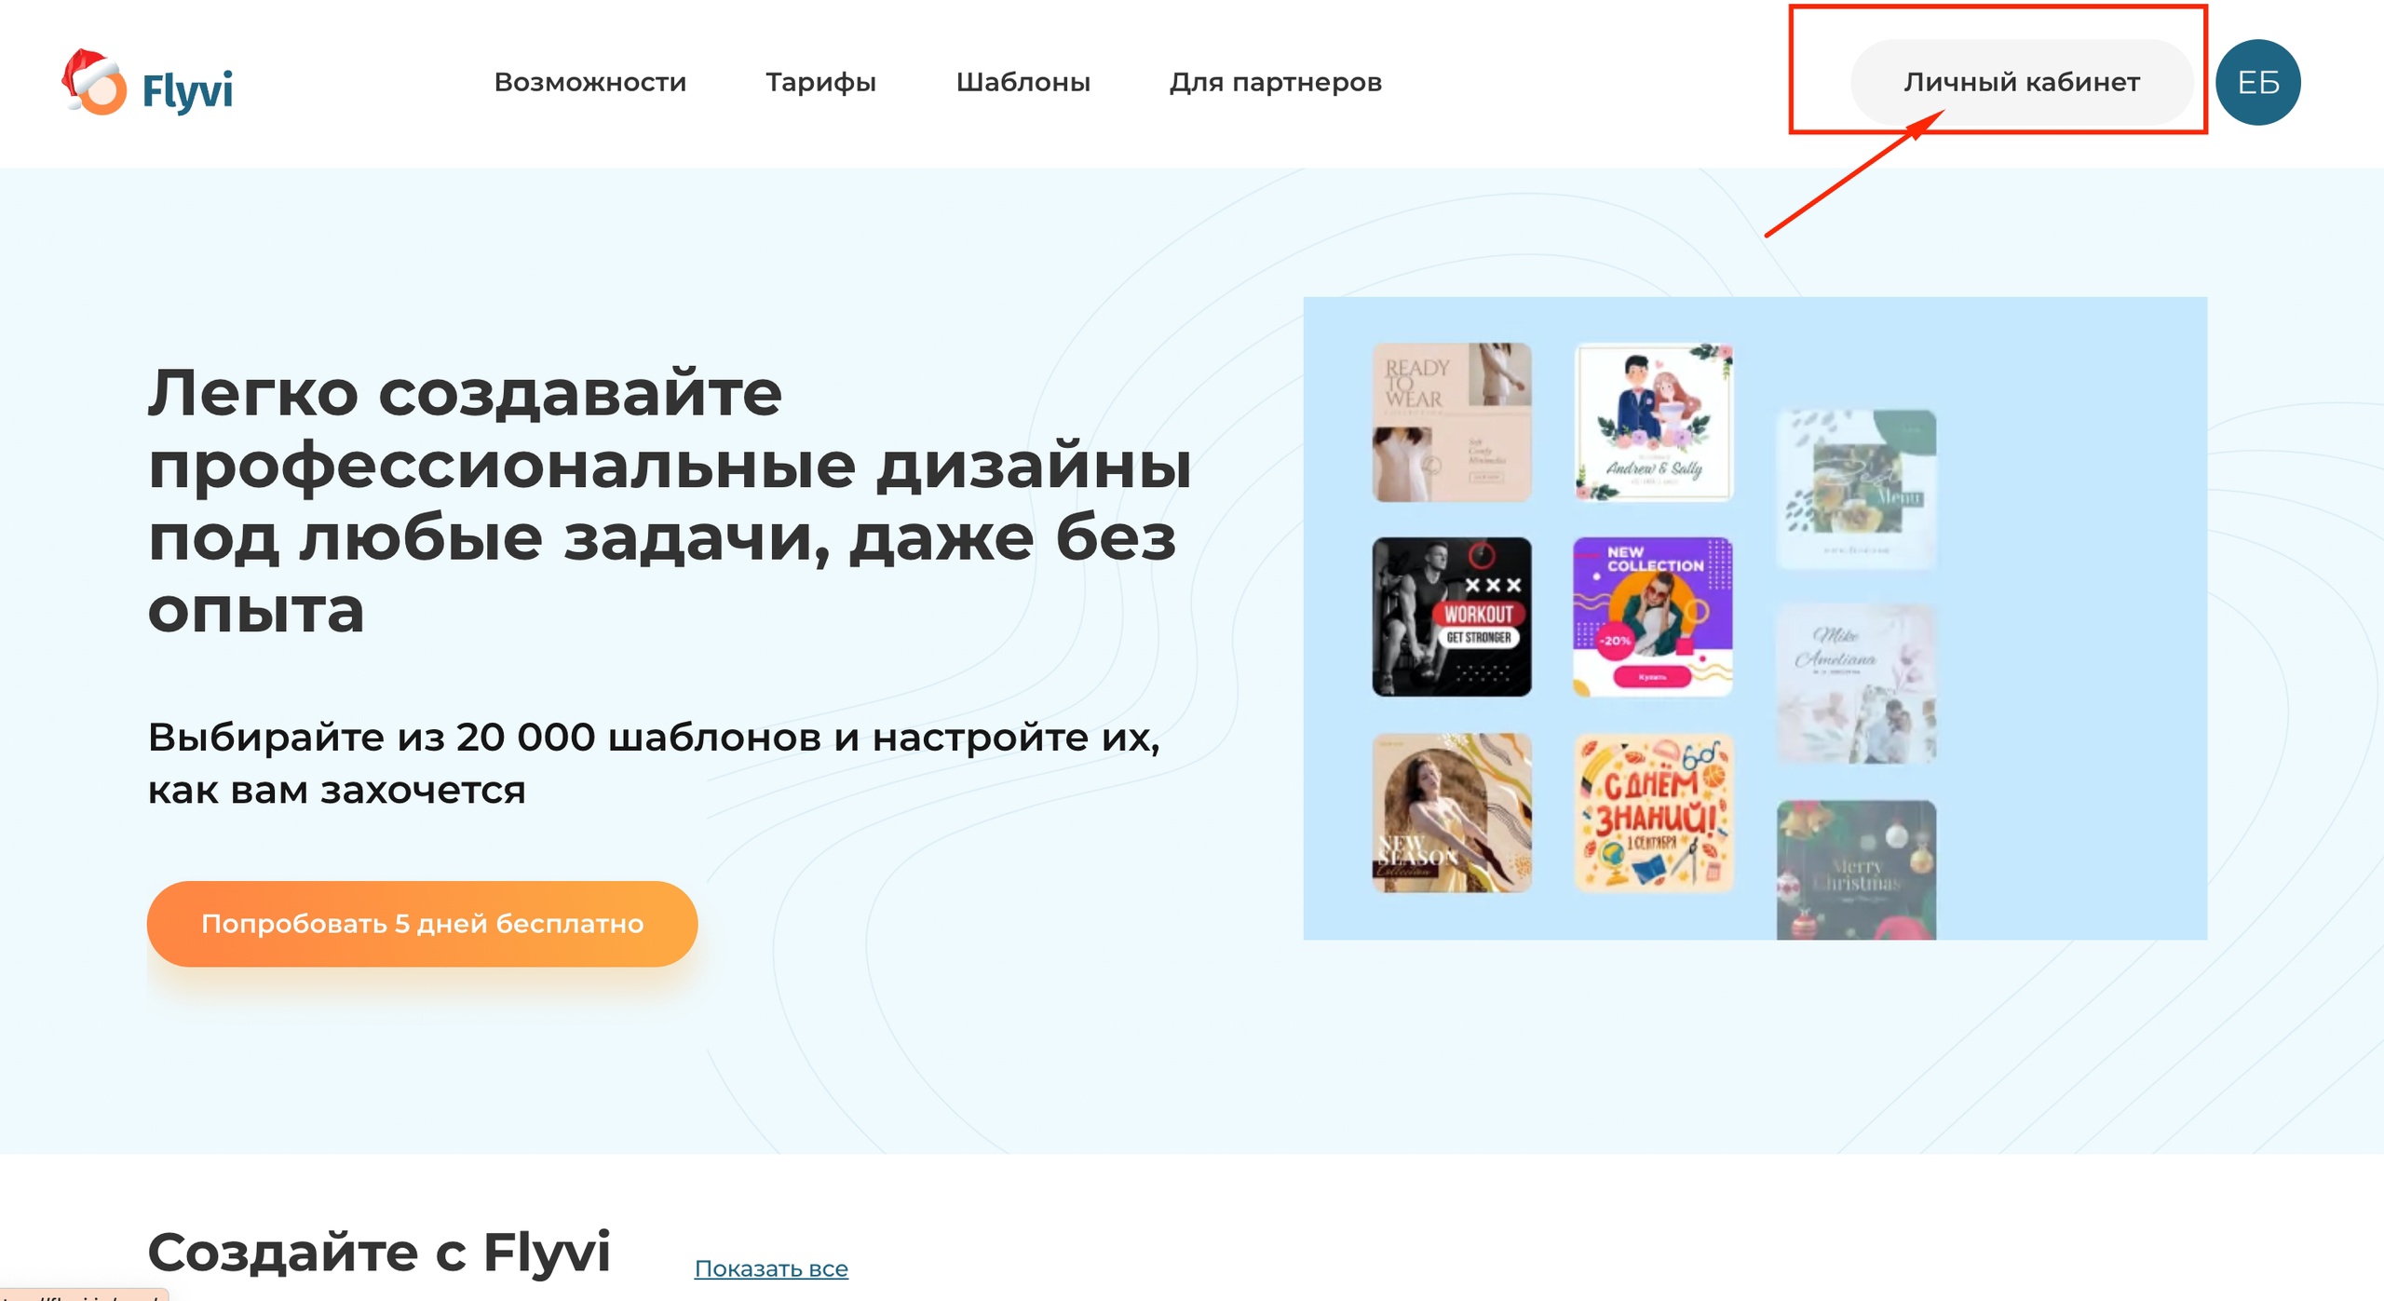Select the Andrew & Sally wedding template
The width and height of the screenshot is (2384, 1301).
coord(1653,422)
